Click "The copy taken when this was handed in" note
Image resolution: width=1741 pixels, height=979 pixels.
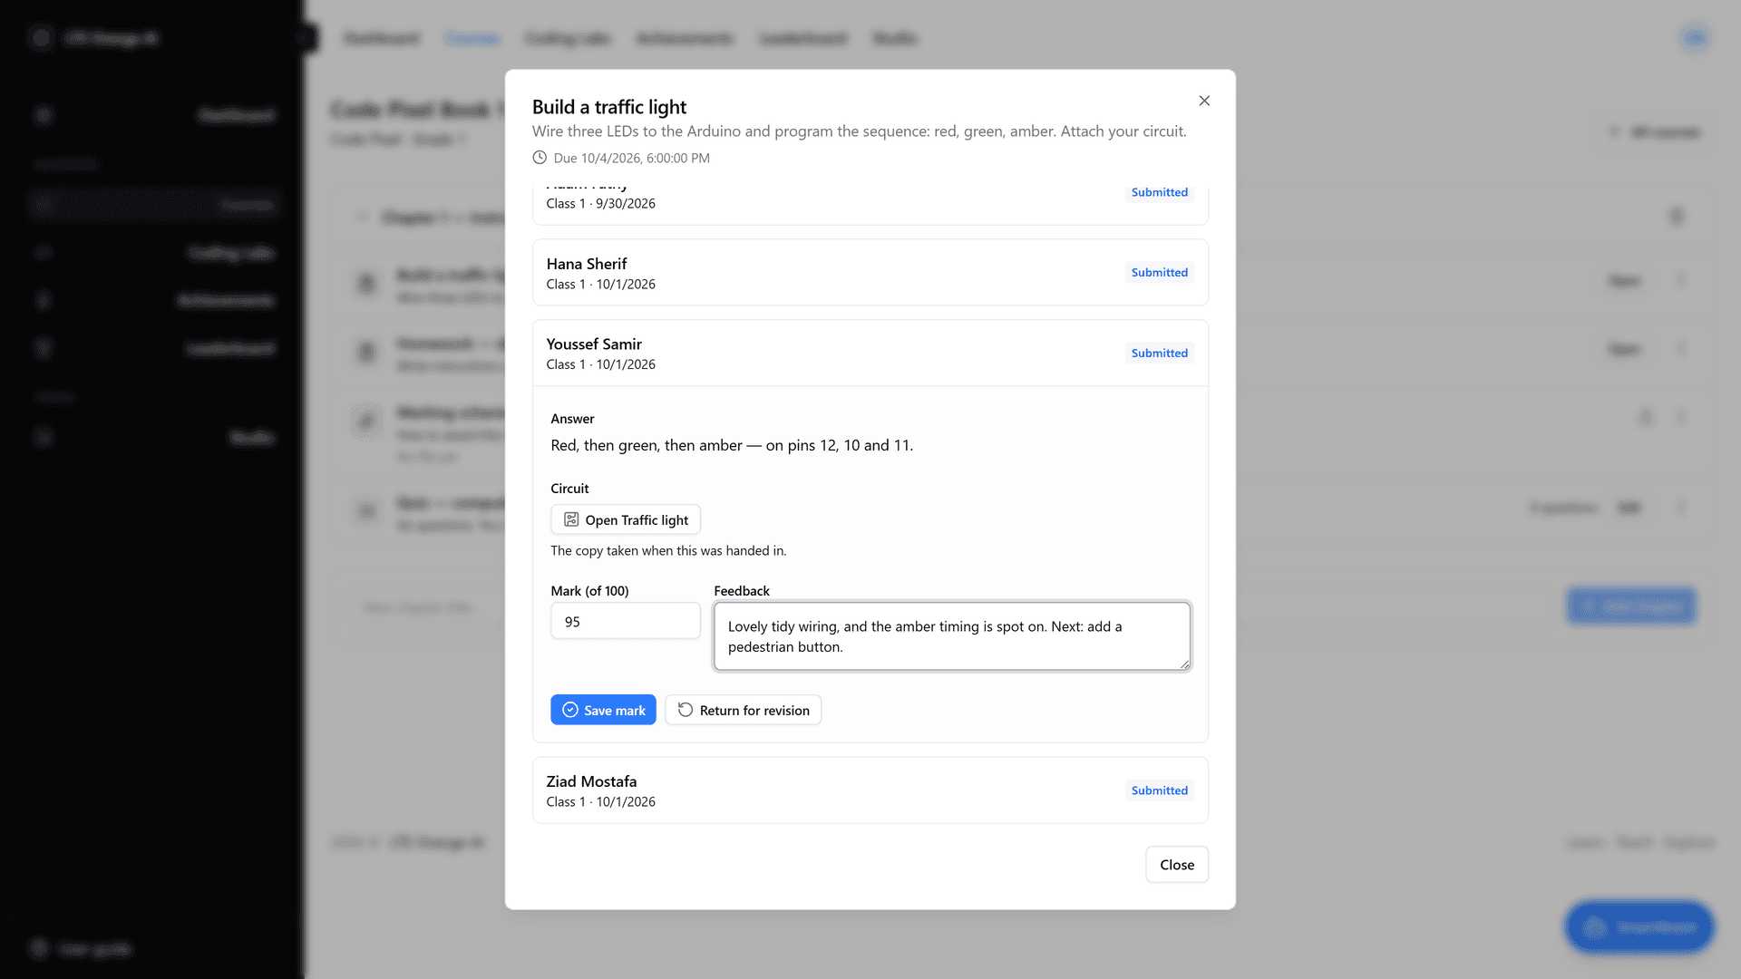click(x=668, y=550)
